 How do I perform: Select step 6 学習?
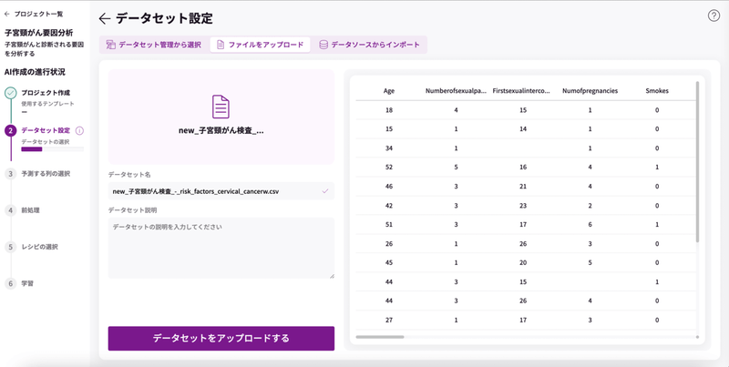pyautogui.click(x=27, y=283)
